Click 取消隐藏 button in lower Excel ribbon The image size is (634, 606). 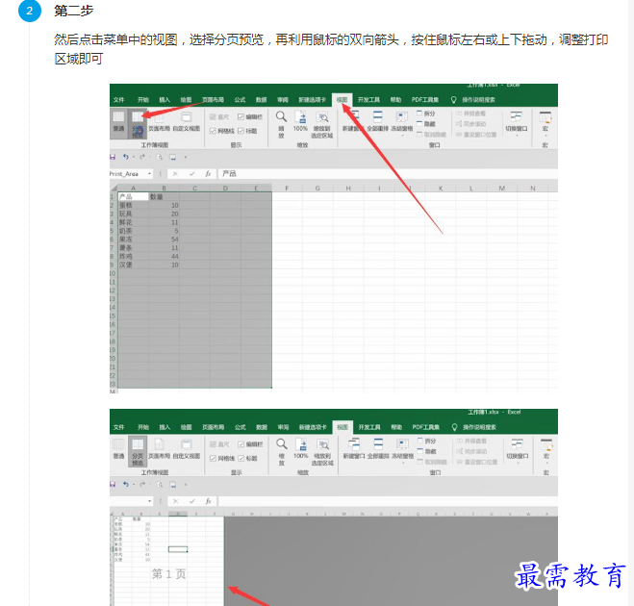(x=432, y=462)
